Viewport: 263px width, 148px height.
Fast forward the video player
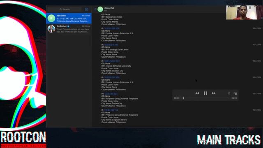pyautogui.click(x=214, y=93)
